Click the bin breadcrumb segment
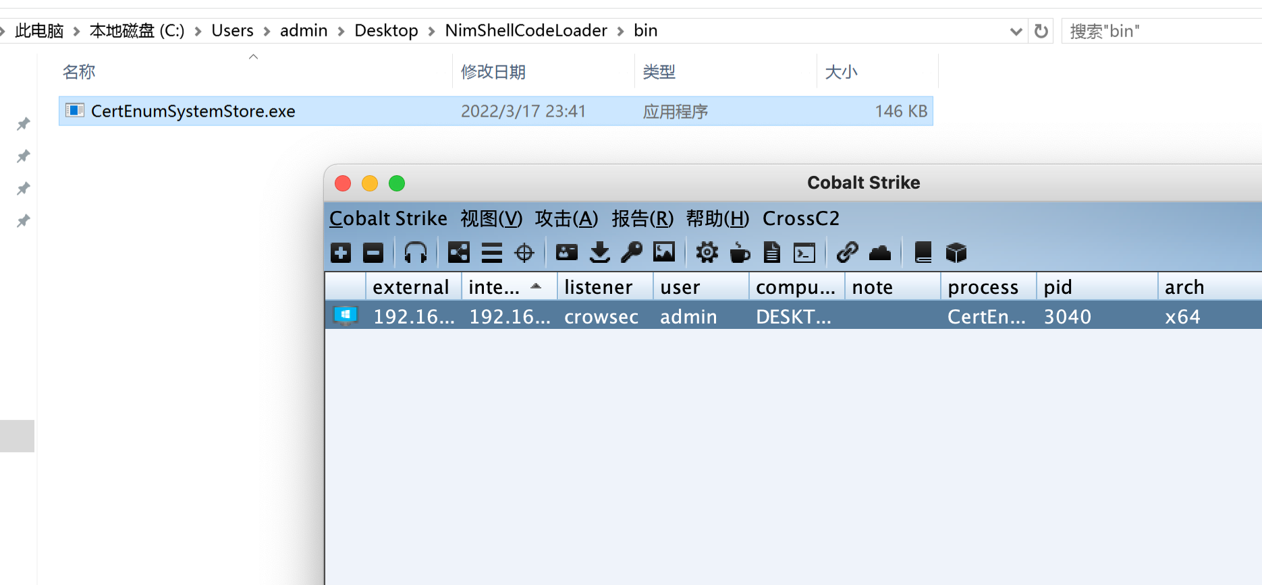 coord(645,31)
